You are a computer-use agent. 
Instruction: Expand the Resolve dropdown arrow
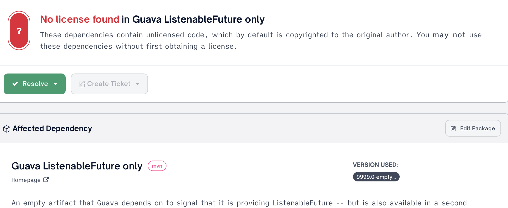point(55,84)
